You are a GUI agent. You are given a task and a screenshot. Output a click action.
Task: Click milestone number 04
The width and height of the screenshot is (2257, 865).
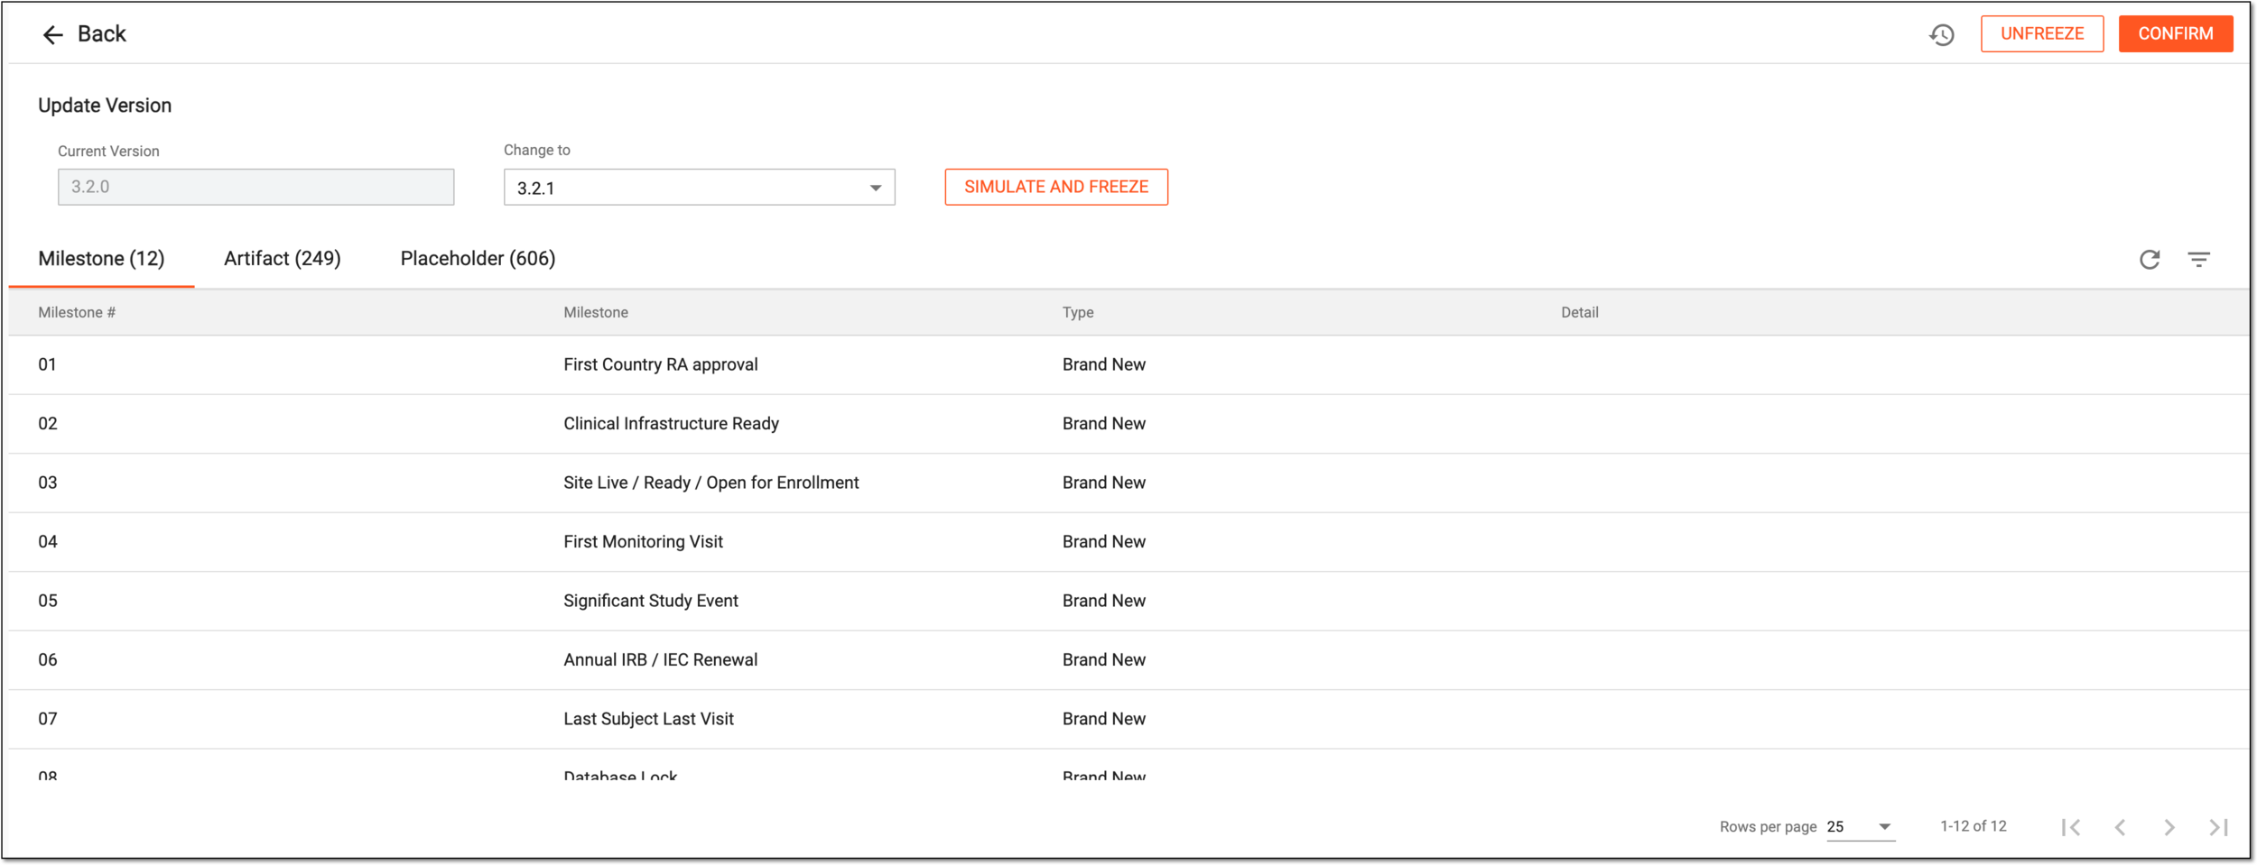(x=48, y=542)
